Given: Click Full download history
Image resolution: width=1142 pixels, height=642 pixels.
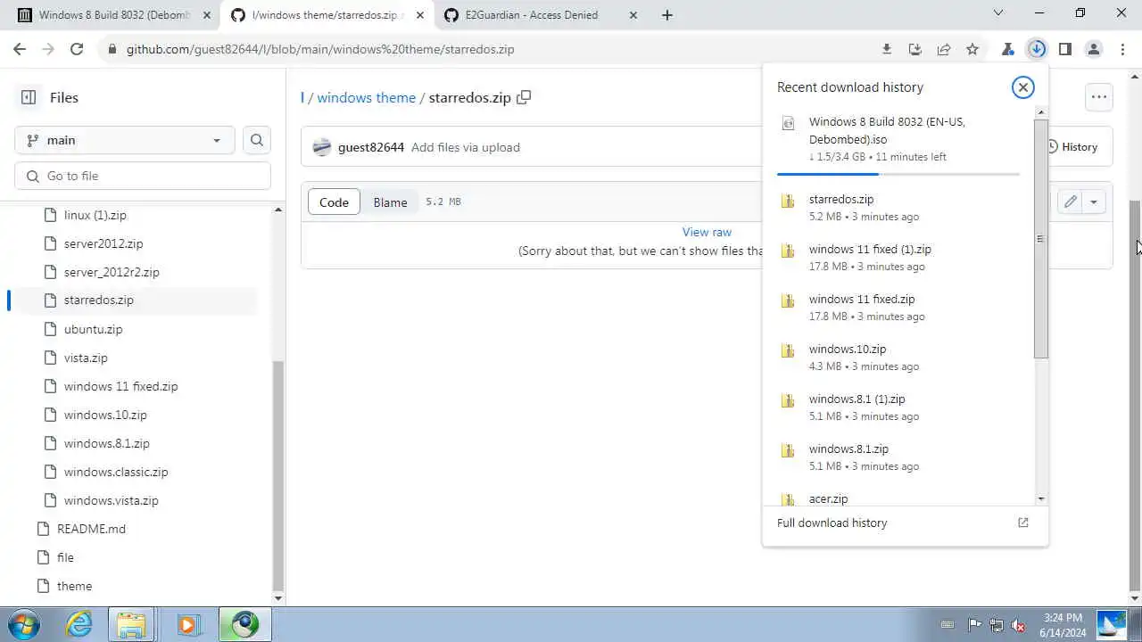Looking at the screenshot, I should [832, 523].
